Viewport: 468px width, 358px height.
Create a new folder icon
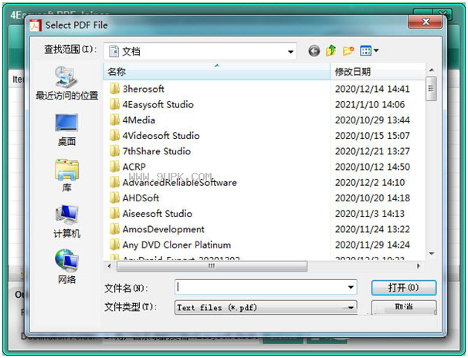(x=348, y=51)
